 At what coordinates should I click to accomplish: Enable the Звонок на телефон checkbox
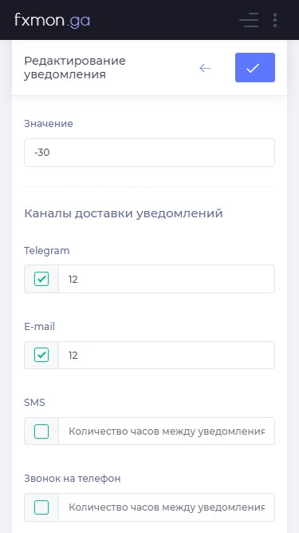coord(41,507)
